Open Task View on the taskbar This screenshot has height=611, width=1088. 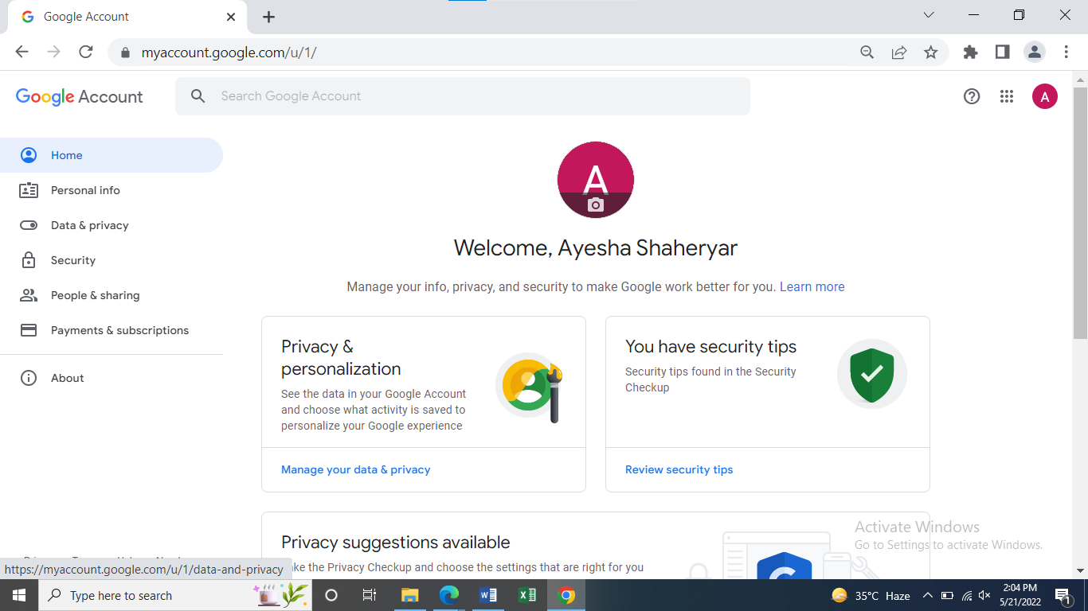[370, 595]
